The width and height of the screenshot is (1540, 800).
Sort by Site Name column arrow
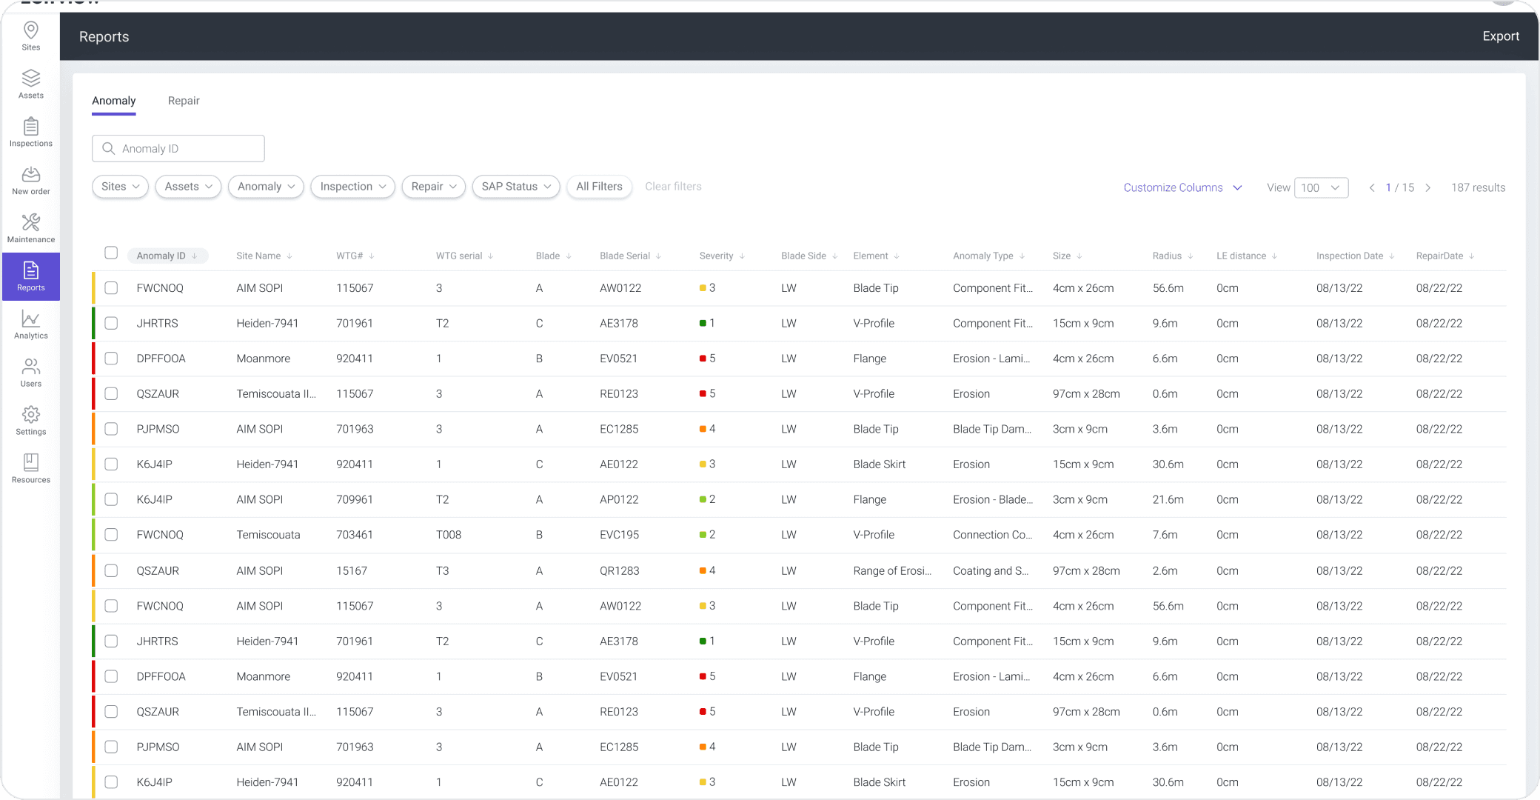click(x=289, y=256)
